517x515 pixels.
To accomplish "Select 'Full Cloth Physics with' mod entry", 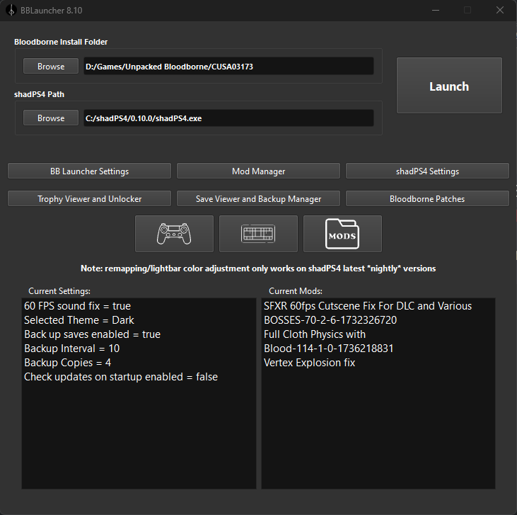I will click(315, 334).
